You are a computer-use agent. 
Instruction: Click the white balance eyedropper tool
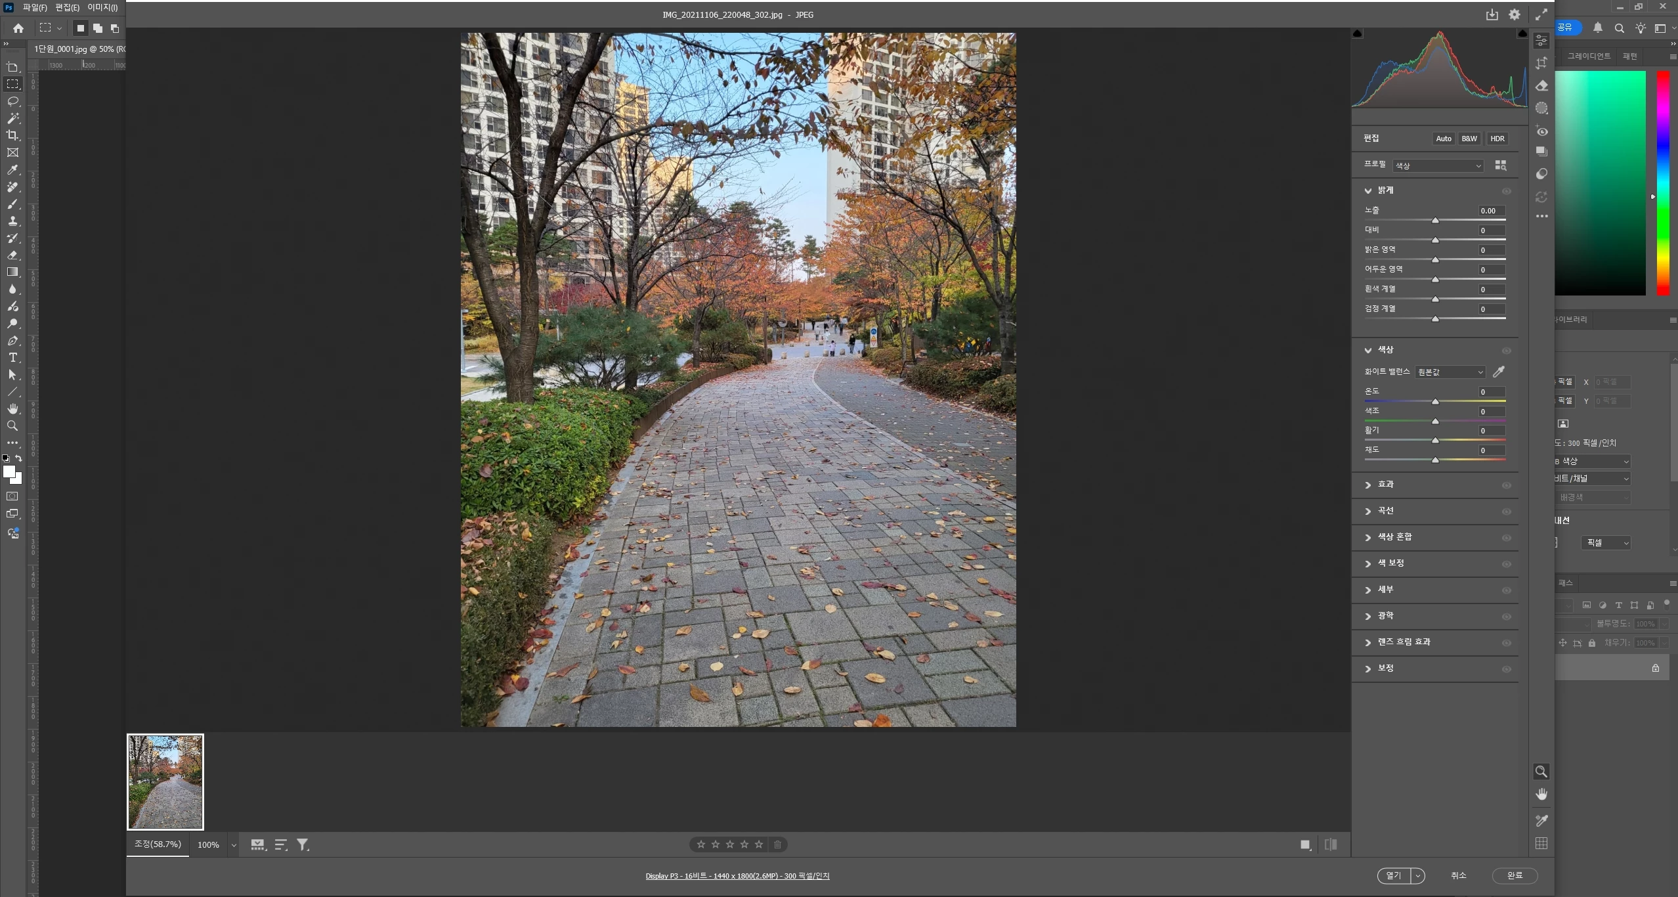point(1499,372)
